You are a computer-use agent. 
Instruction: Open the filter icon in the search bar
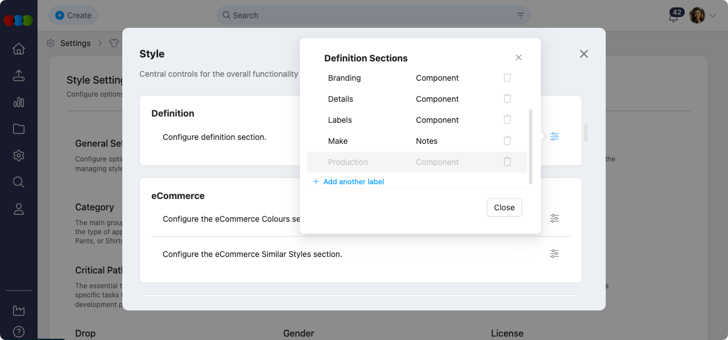coord(520,15)
